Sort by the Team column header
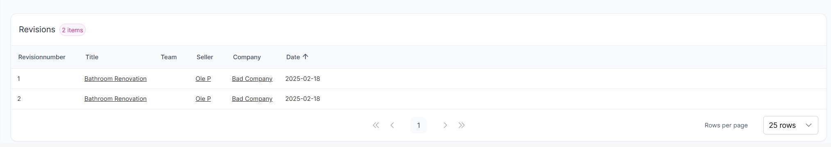 tap(168, 57)
